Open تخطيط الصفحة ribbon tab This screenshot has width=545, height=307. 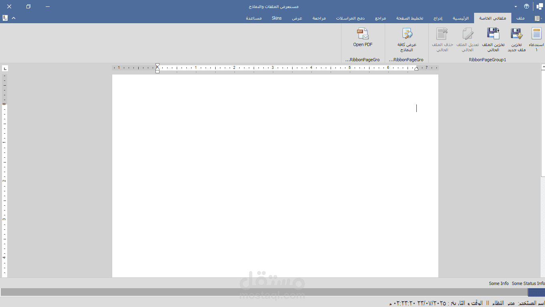click(x=410, y=18)
